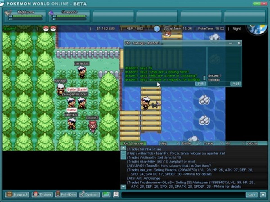Click the drazen1 username in status bar
This screenshot has width=270, height=202.
(x=10, y=29)
